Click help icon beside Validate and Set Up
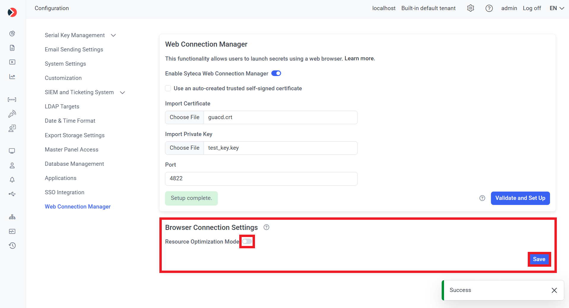 click(x=482, y=198)
